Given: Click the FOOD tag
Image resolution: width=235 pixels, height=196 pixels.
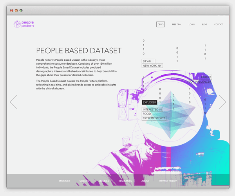Looking at the screenshot, I should [147, 114].
